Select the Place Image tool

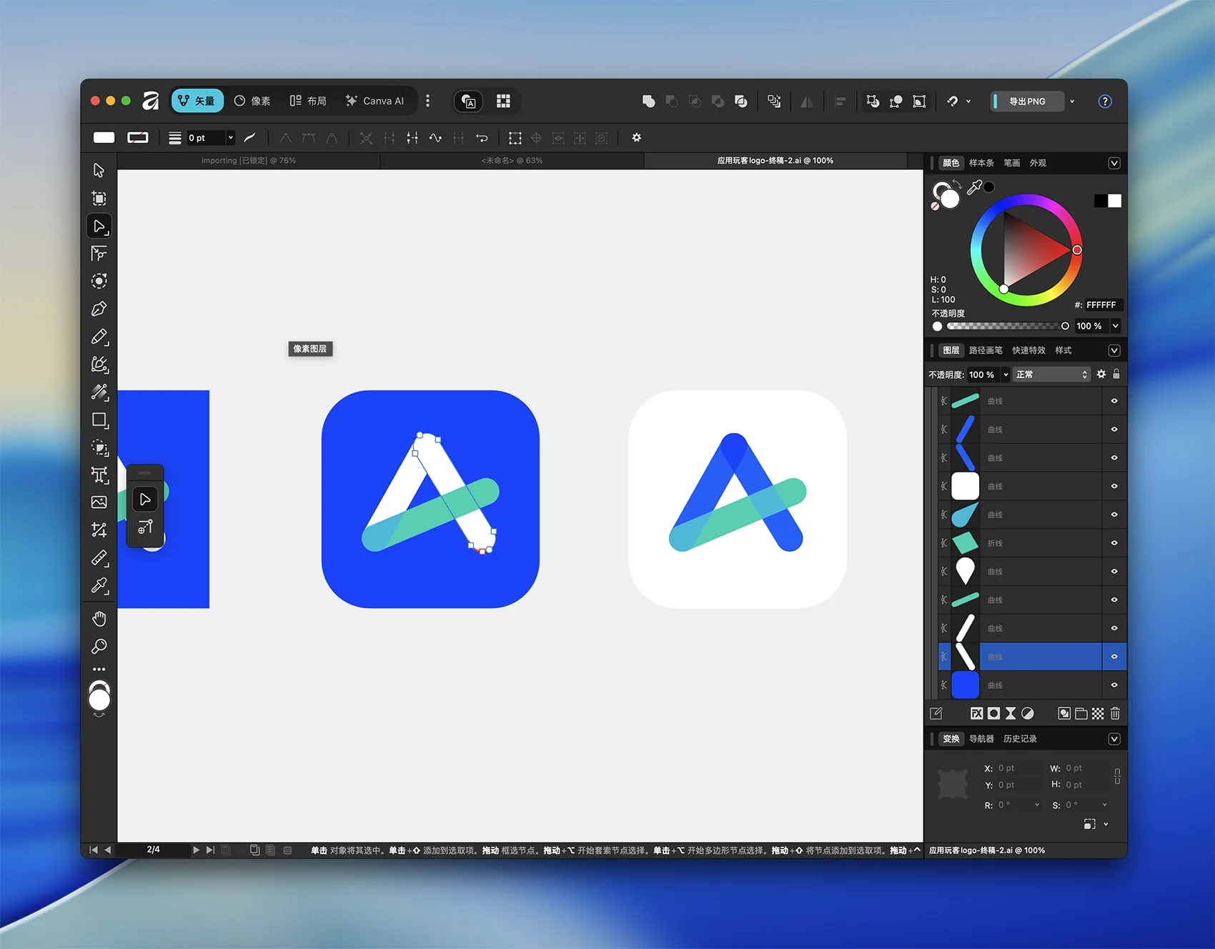[x=99, y=502]
